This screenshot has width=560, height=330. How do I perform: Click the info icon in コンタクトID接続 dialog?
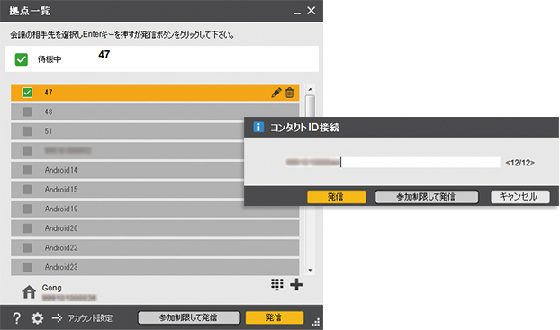[258, 127]
